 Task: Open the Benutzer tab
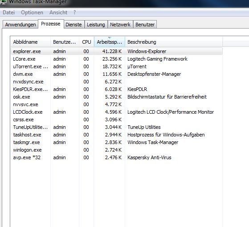pyautogui.click(x=145, y=25)
